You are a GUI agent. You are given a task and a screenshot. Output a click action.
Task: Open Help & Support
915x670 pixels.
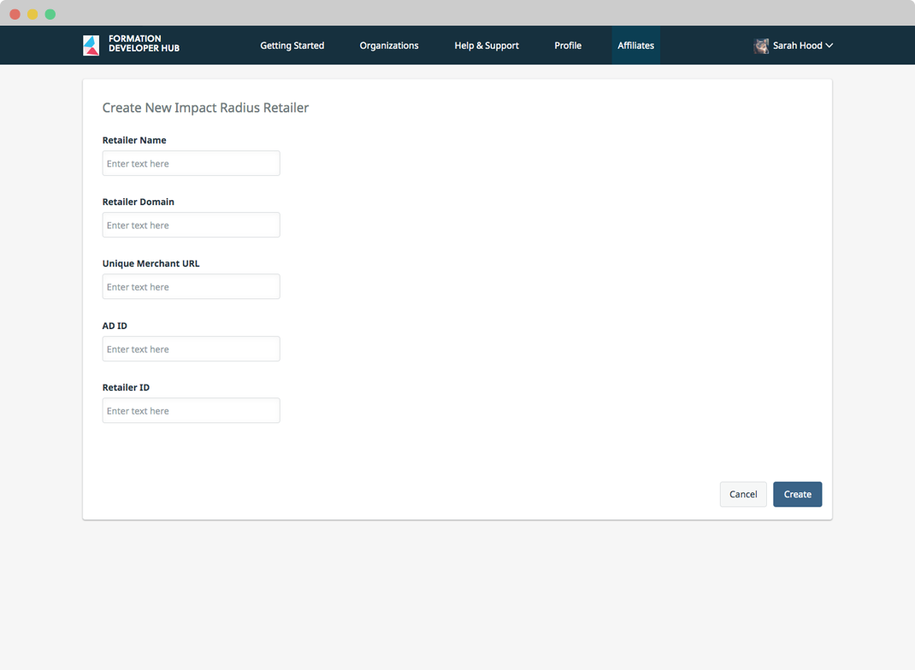point(487,45)
